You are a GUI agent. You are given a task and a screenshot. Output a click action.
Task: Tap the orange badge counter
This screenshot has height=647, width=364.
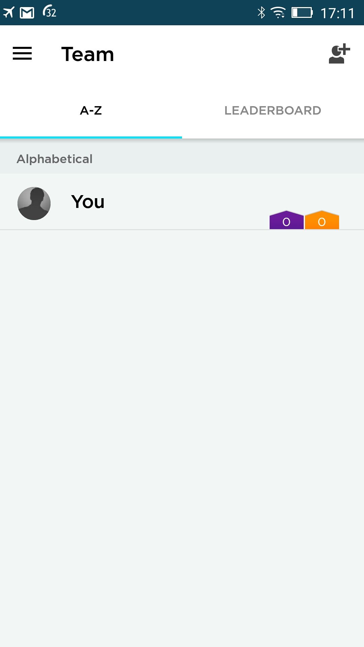click(x=322, y=220)
